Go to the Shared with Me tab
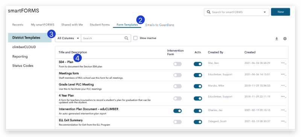Screen dimensions: 301x137 point(72,25)
